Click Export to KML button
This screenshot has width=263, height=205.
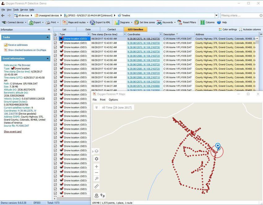(100, 22)
